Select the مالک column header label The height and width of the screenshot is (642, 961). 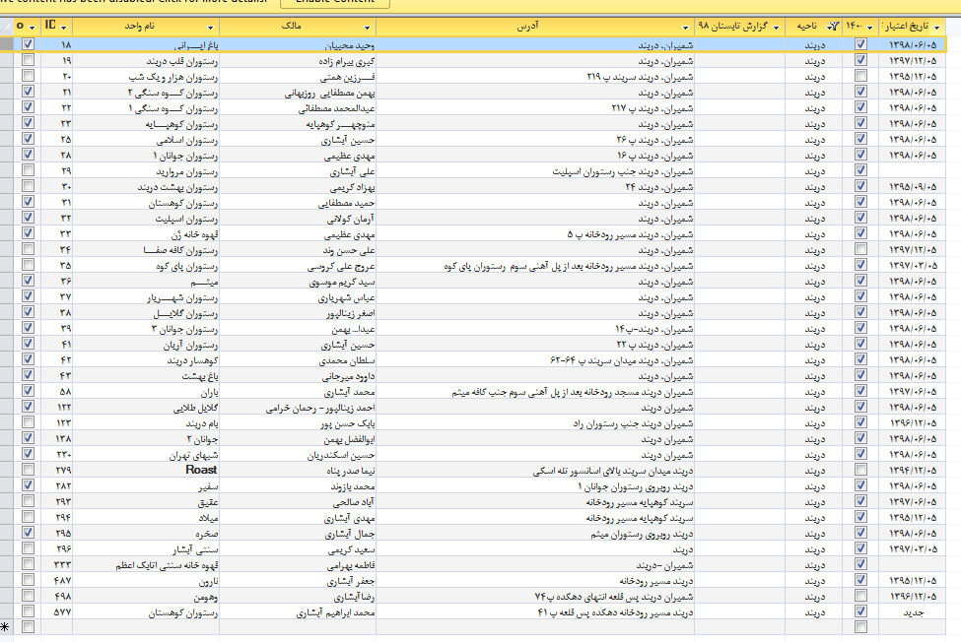[x=291, y=27]
